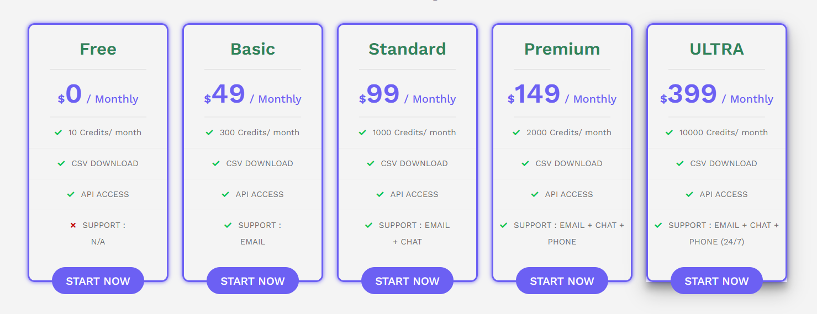
Task: Click checkmark next to 10 Credits/ month
Action: (x=58, y=132)
